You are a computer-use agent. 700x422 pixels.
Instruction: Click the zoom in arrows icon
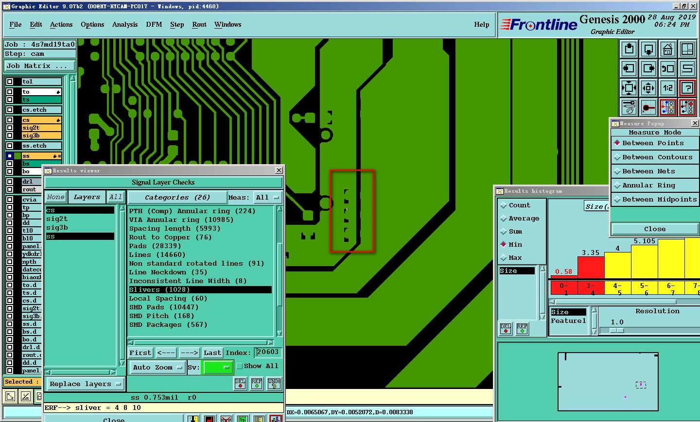coord(629,88)
